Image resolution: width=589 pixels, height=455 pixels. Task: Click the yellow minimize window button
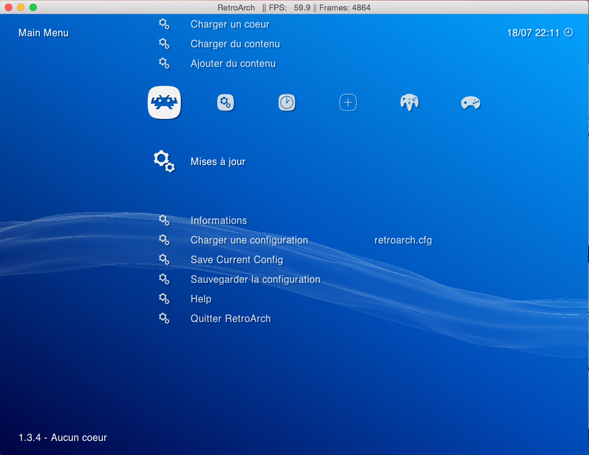pyautogui.click(x=21, y=7)
